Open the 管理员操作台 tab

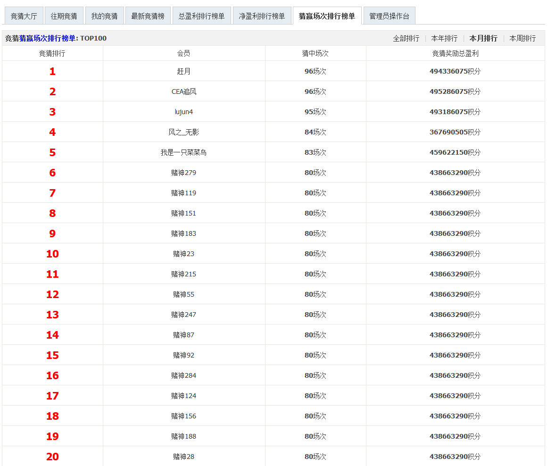[389, 16]
